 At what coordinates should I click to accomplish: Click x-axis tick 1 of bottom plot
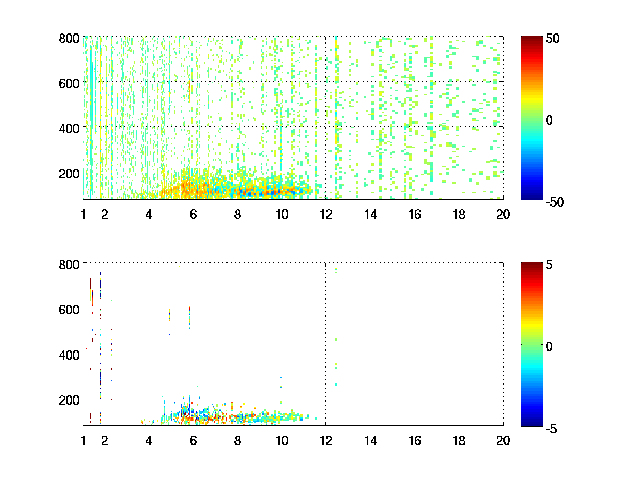coord(83,440)
